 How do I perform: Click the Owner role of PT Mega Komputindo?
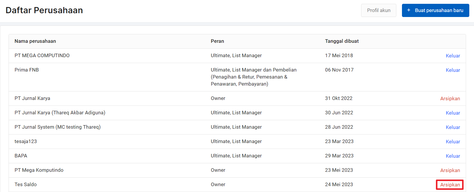[218, 170]
